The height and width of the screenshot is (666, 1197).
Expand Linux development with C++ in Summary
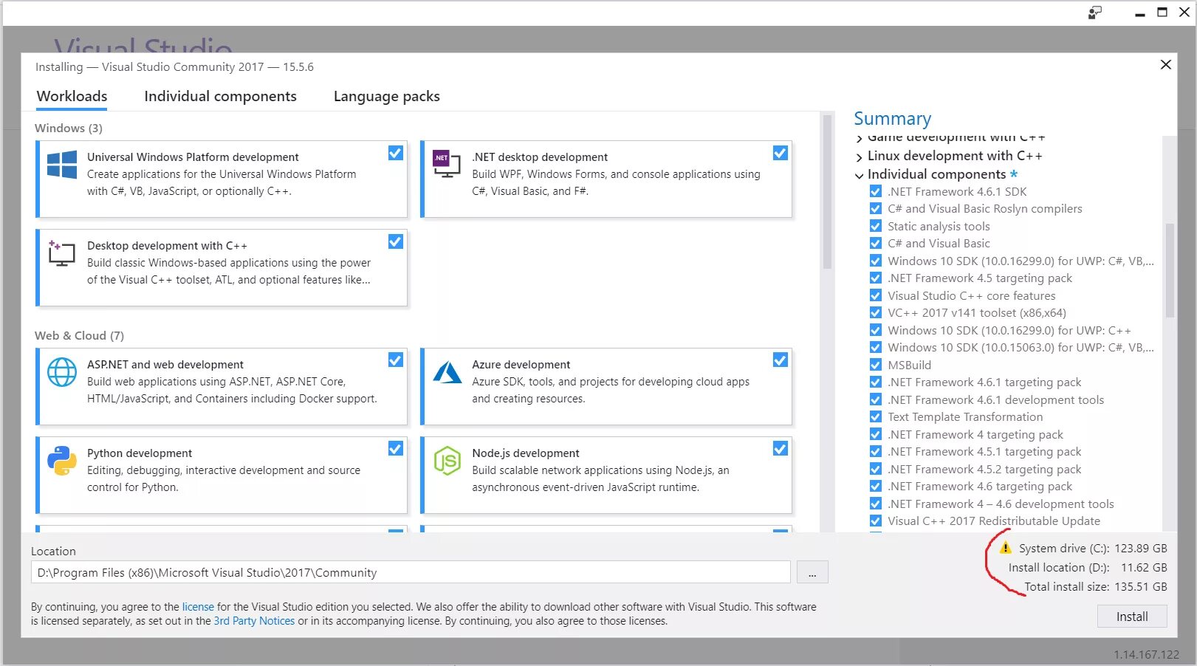(859, 157)
